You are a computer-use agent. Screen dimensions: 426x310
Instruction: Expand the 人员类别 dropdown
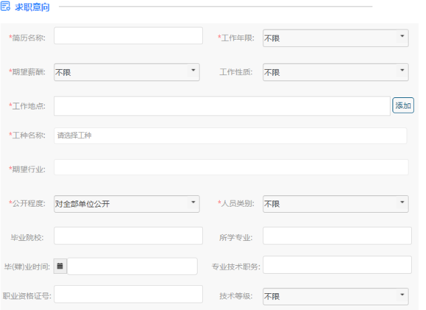(336, 204)
